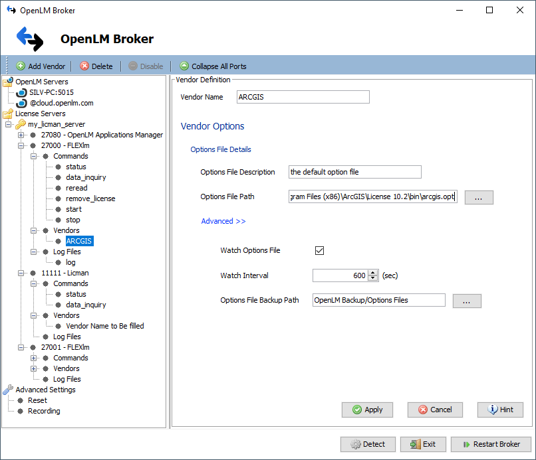The image size is (536, 460).
Task: Select the reread command tree item
Action: [x=76, y=188]
